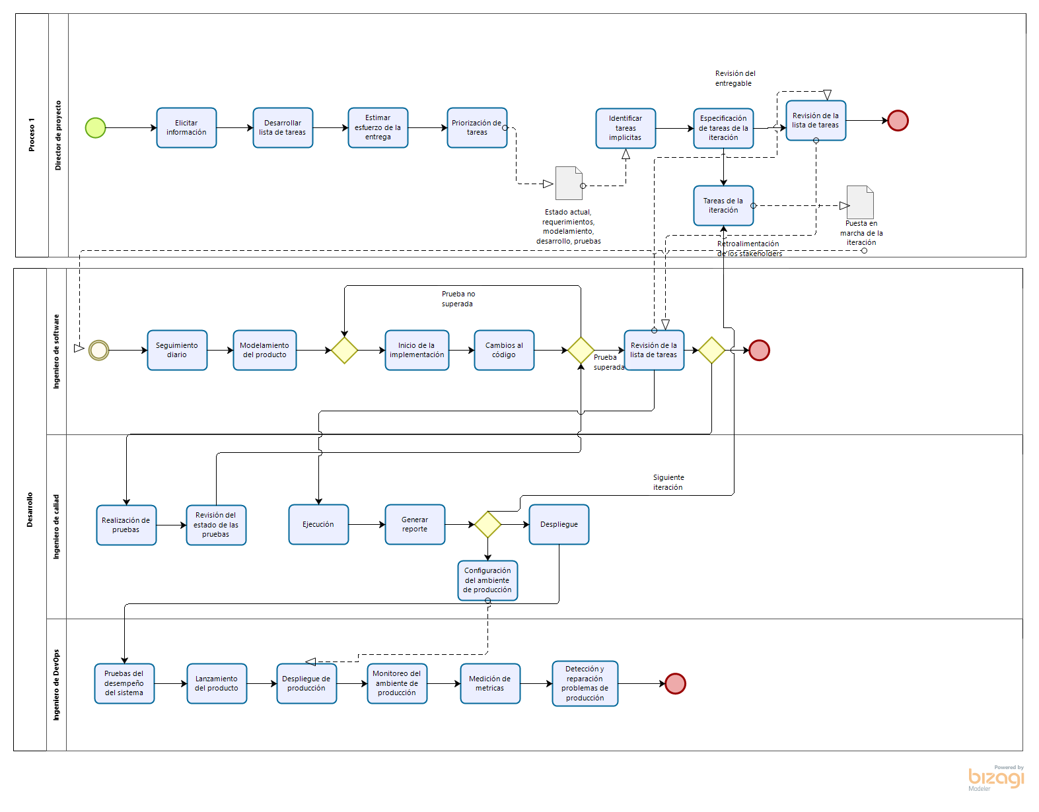Click the Ingeniero de calidad lane header

pyautogui.click(x=56, y=527)
